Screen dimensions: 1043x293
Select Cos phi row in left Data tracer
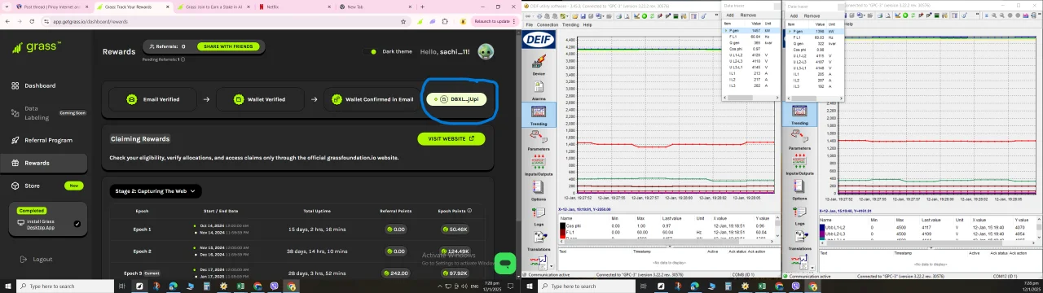750,49
